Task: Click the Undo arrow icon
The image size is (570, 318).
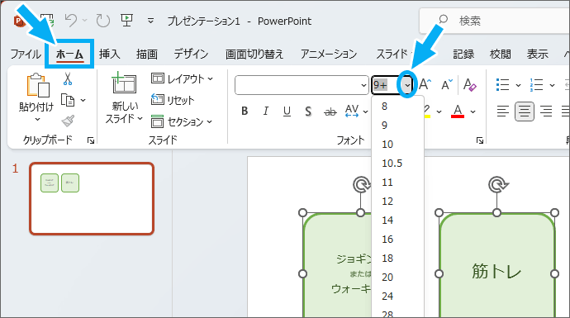Action: 71,21
